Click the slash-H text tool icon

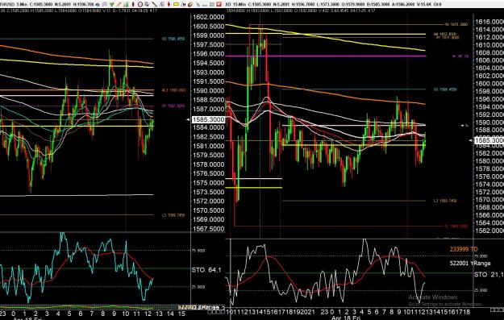pos(183,4)
